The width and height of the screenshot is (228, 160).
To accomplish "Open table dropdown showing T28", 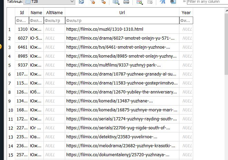I will click(x=49, y=2).
